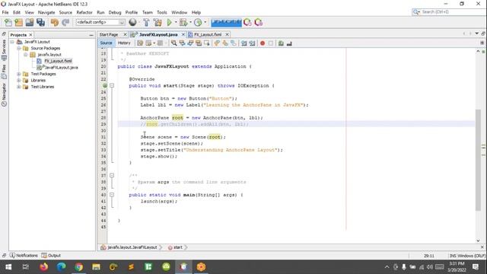Click the Debug Project toolbar icon

pos(183,22)
